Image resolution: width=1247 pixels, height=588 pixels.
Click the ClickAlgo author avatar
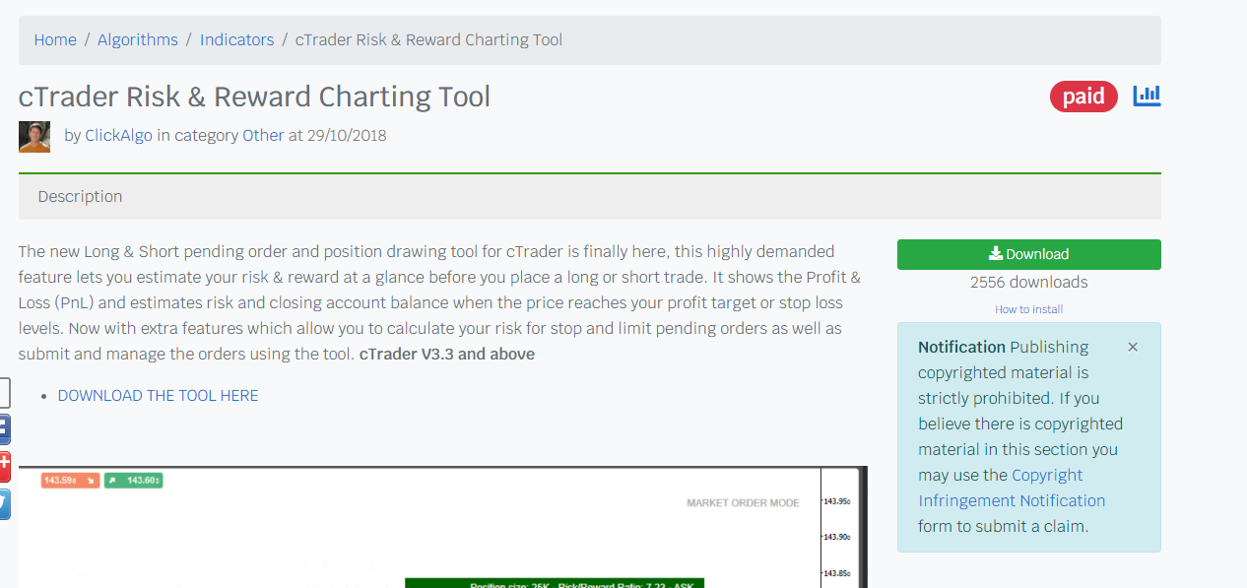point(34,136)
